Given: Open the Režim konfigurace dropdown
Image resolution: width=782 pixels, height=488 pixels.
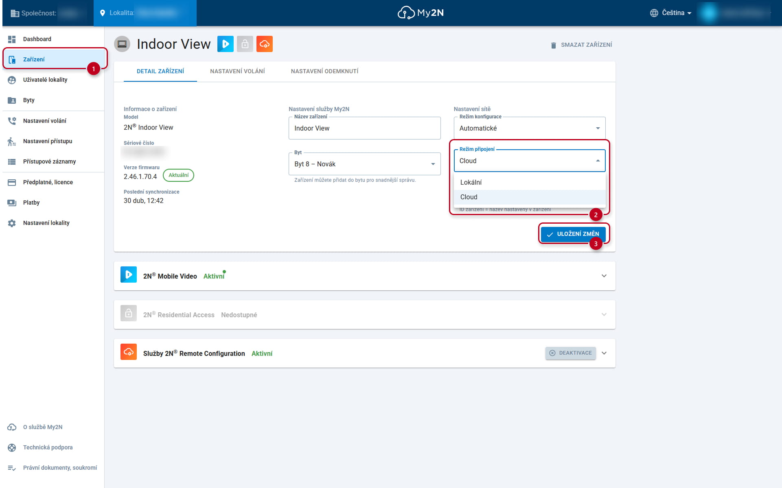Looking at the screenshot, I should click(x=530, y=128).
